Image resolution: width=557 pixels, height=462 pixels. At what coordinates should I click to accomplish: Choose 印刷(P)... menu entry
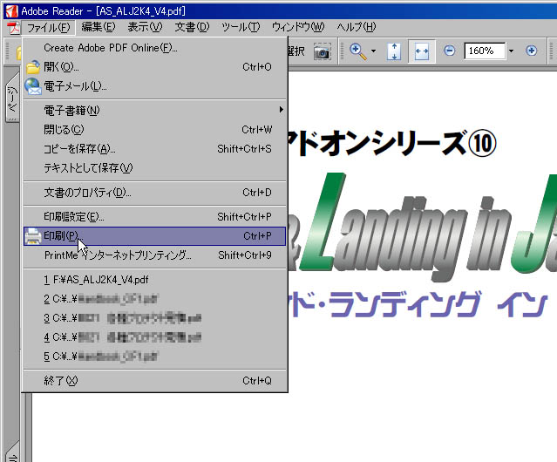pyautogui.click(x=154, y=235)
